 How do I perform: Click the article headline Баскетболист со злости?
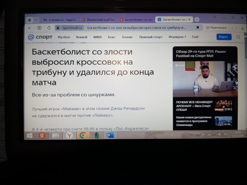coord(93,67)
